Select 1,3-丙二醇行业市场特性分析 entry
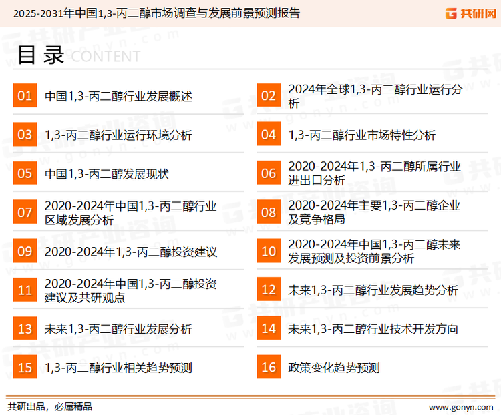 (361, 135)
